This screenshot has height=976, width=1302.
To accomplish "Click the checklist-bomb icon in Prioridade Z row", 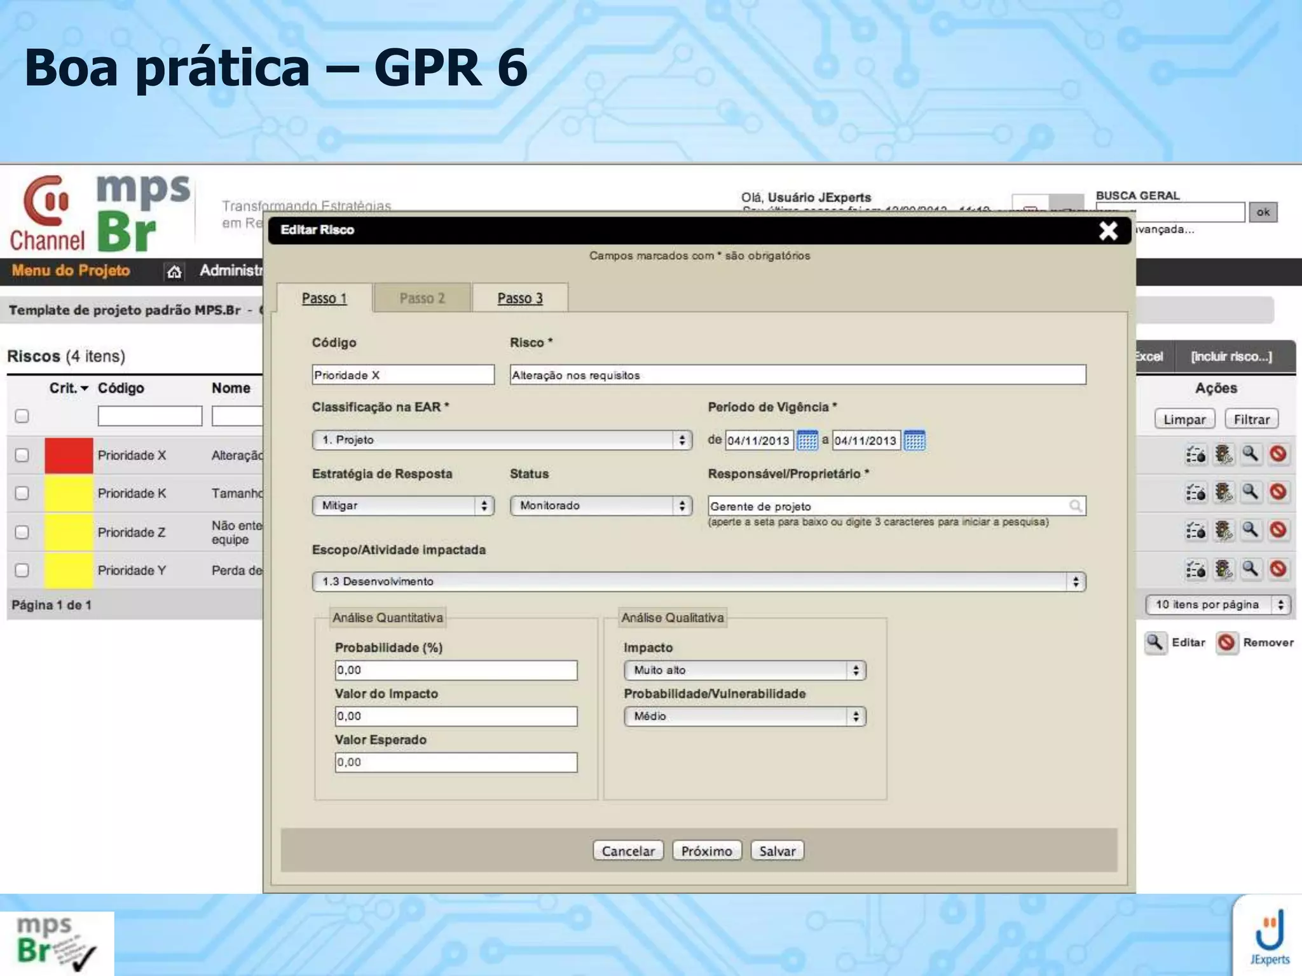I will coord(1196,531).
